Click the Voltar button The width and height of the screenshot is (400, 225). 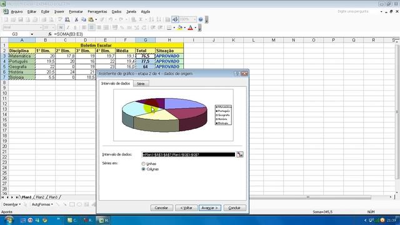[x=186, y=208]
